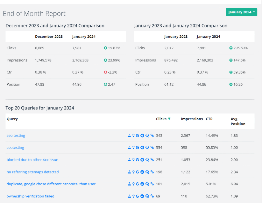Select the magnifier icon in the 'duplicate, google chose' row

coord(146,184)
